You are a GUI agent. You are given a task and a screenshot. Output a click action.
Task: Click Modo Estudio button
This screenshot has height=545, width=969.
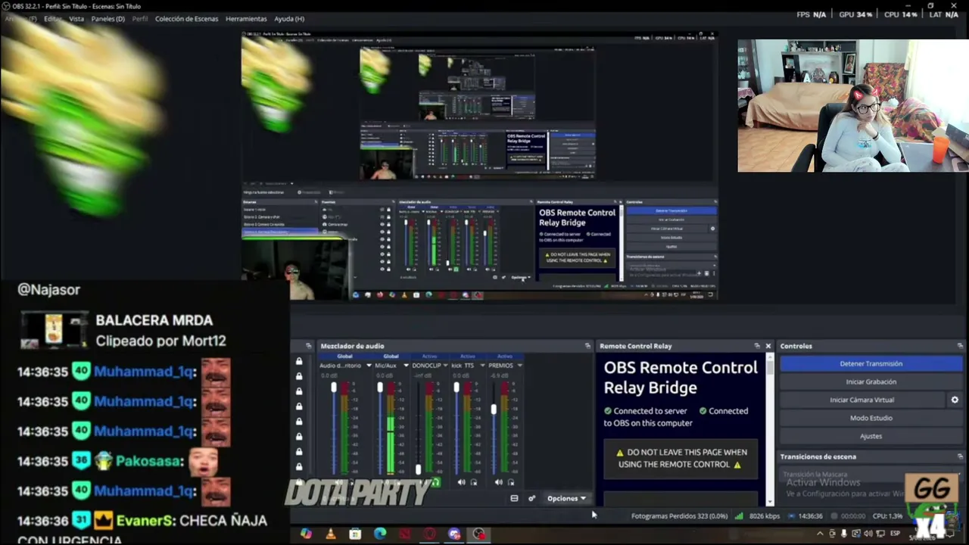pyautogui.click(x=871, y=418)
